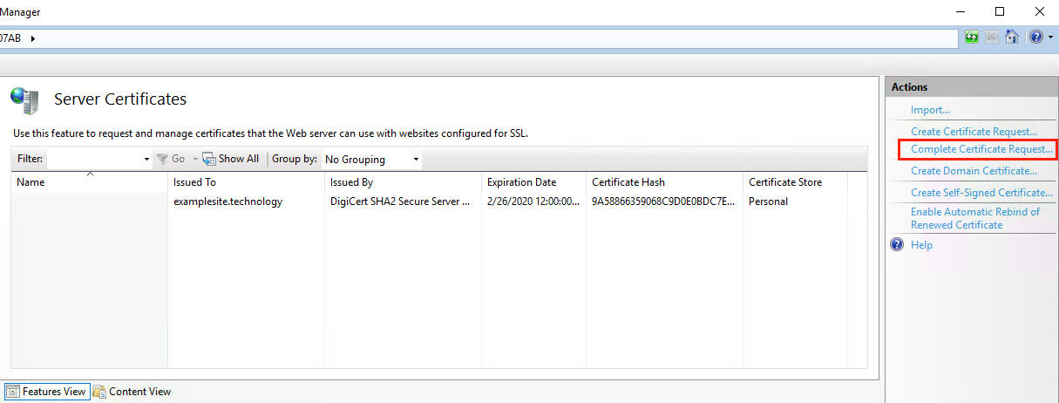Expand the Group by No Grouping dropdown
This screenshot has width=1059, height=403.
coord(371,160)
